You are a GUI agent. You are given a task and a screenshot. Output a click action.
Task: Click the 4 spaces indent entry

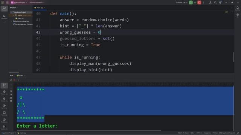pyautogui.click(x=207, y=133)
